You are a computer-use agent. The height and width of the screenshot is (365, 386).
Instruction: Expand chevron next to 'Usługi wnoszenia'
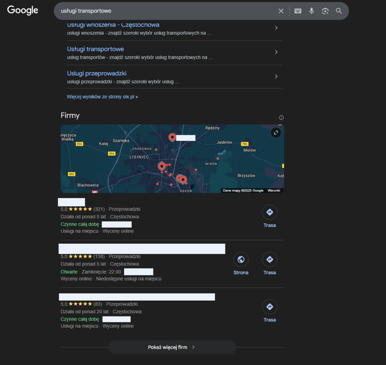pyautogui.click(x=276, y=28)
